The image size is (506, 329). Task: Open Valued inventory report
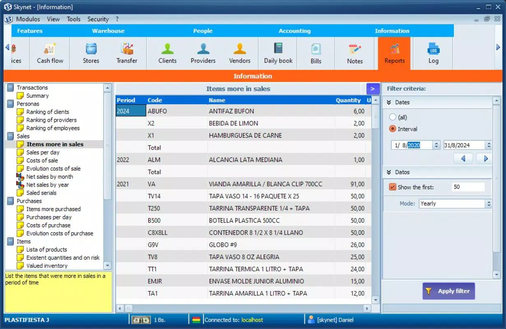(x=47, y=266)
